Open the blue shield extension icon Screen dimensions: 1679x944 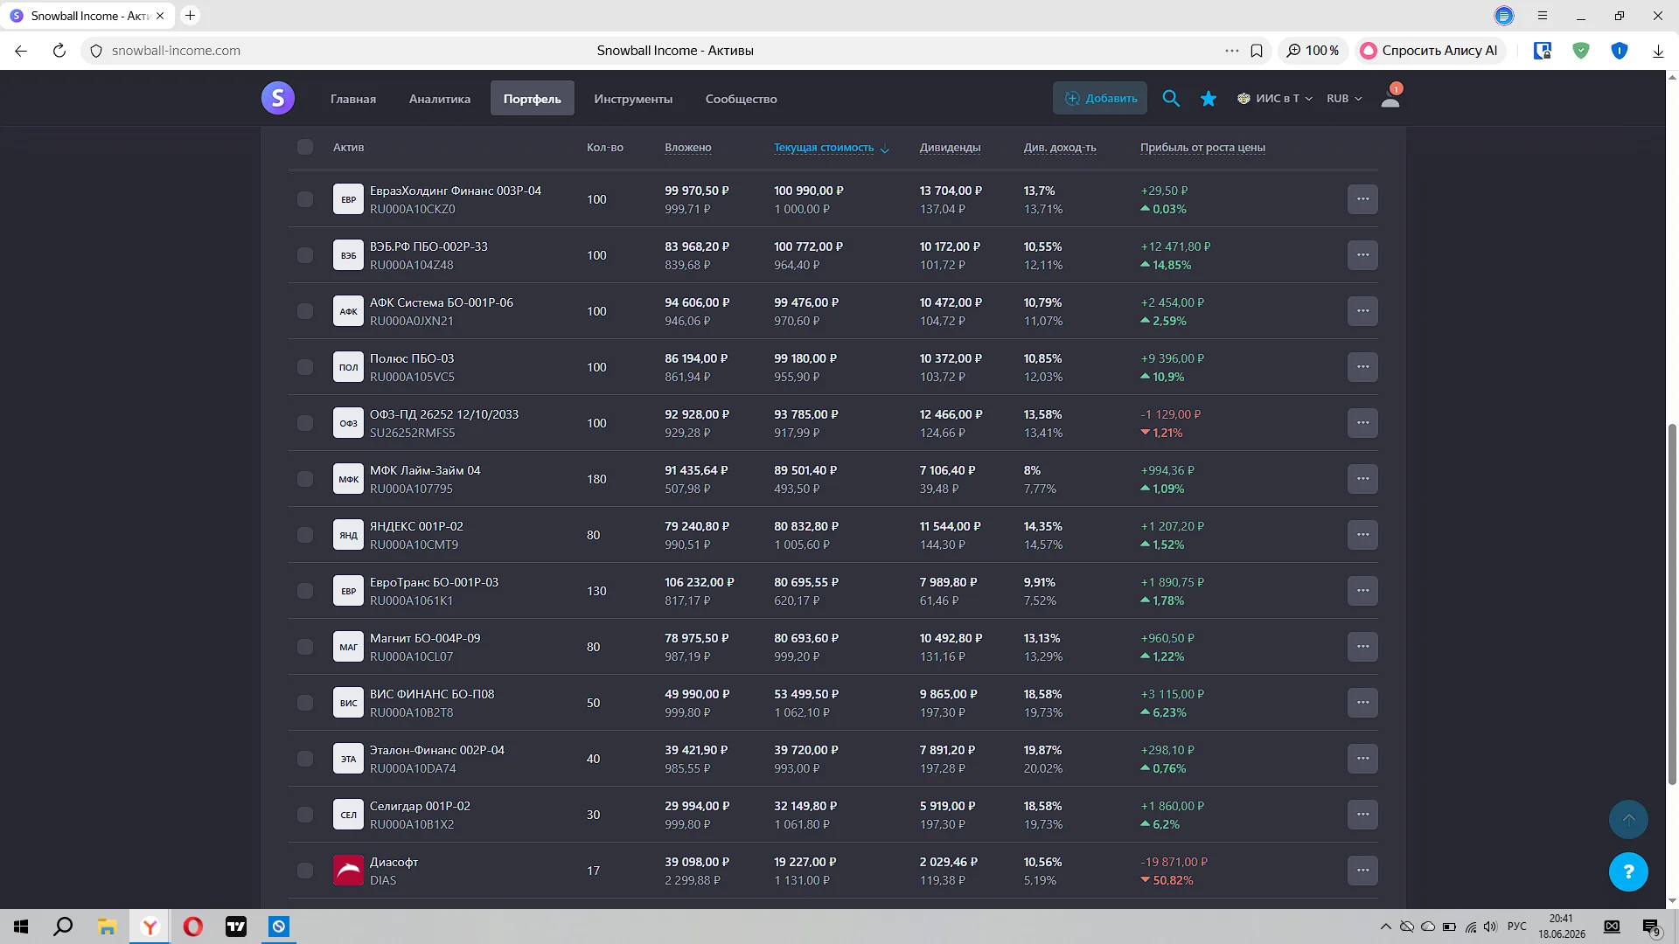tap(1620, 51)
